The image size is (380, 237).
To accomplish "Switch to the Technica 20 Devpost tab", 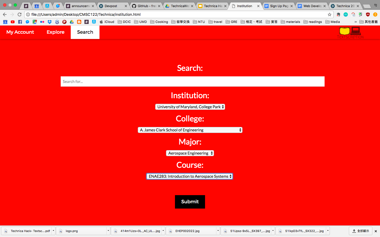I will pos(345,6).
